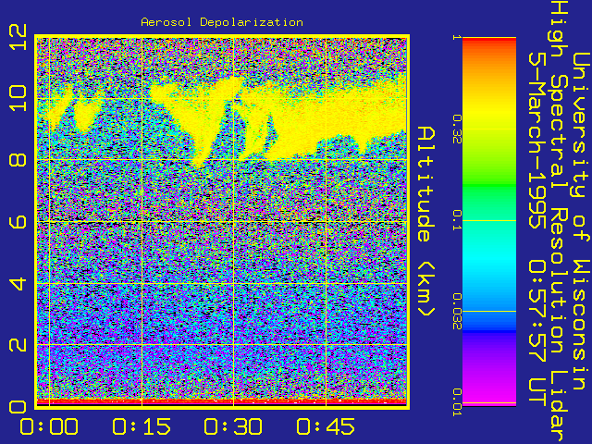Click the red ground-return band at plot bottom
The height and width of the screenshot is (444, 592).
pyautogui.click(x=222, y=401)
